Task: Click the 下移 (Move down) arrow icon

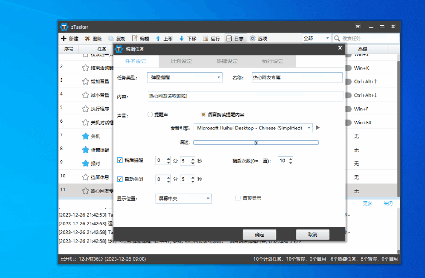Action: 182,39
